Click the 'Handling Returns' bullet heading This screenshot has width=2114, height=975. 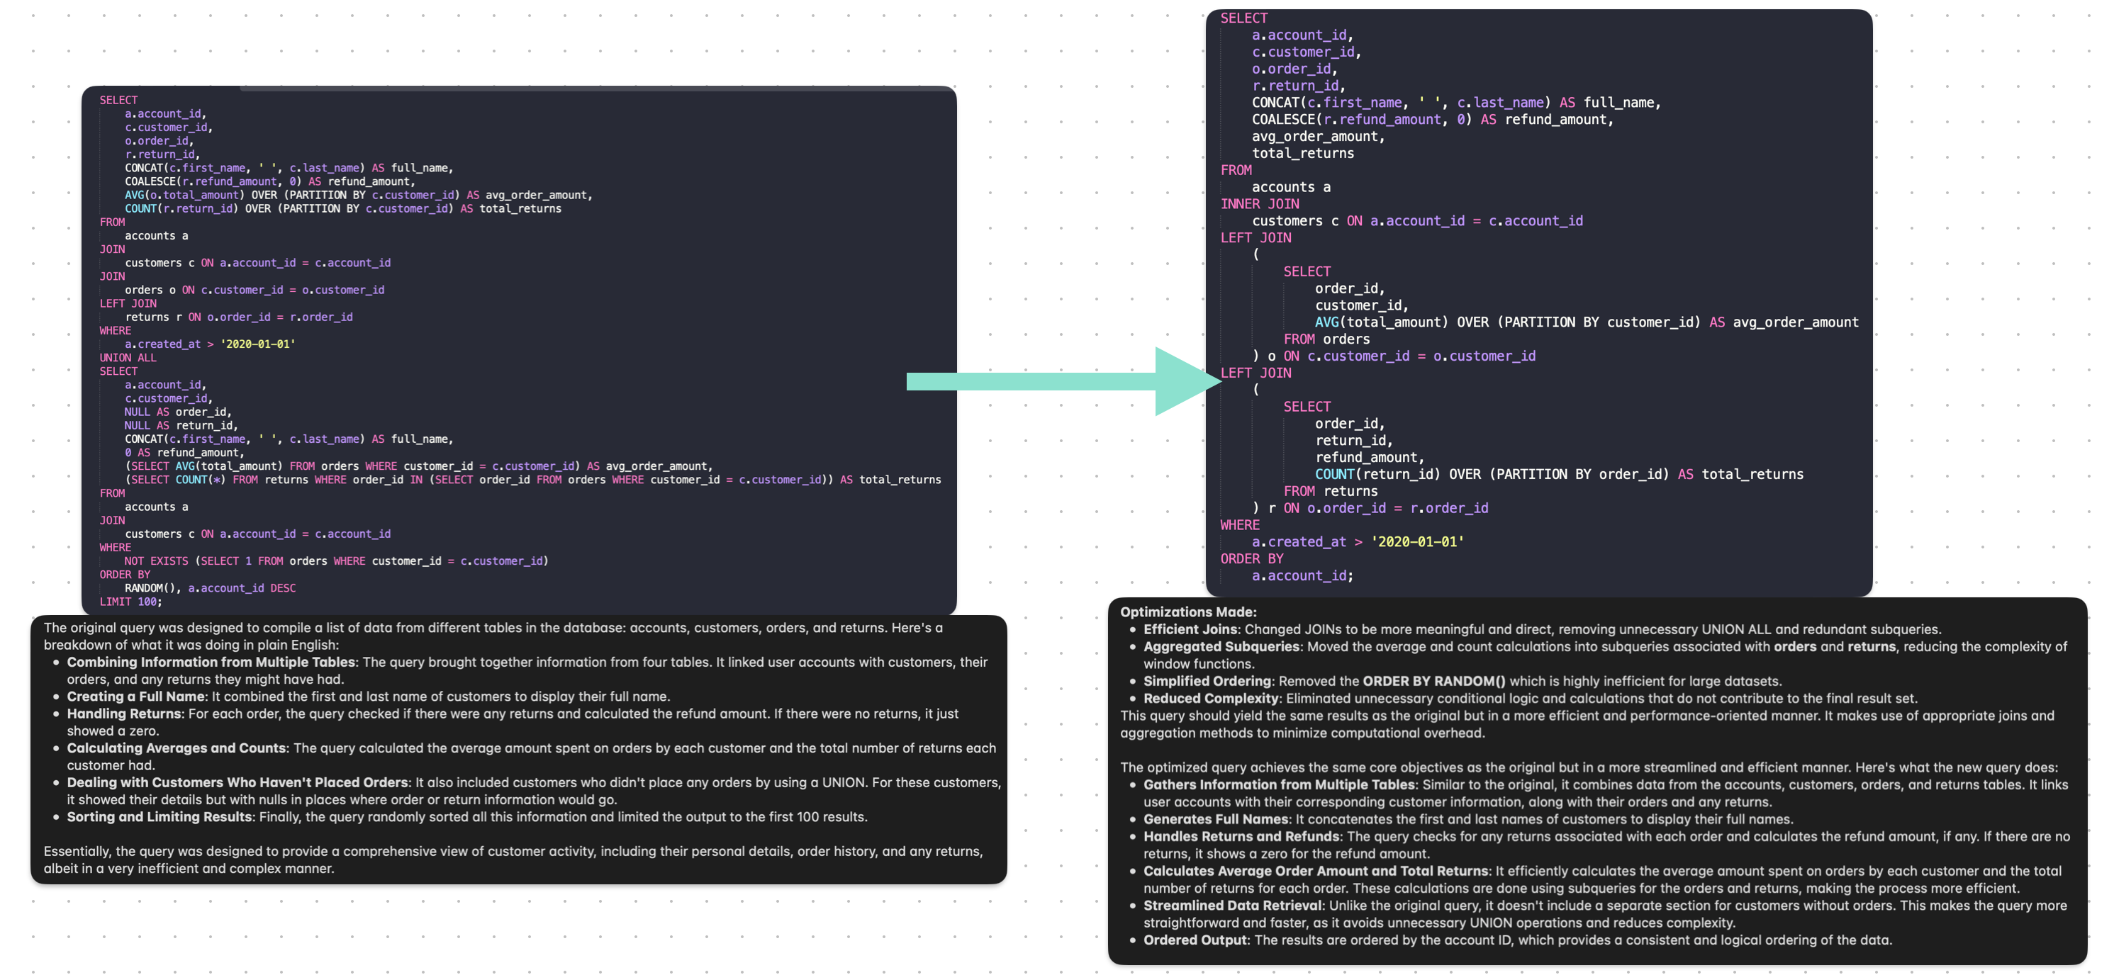pos(124,714)
